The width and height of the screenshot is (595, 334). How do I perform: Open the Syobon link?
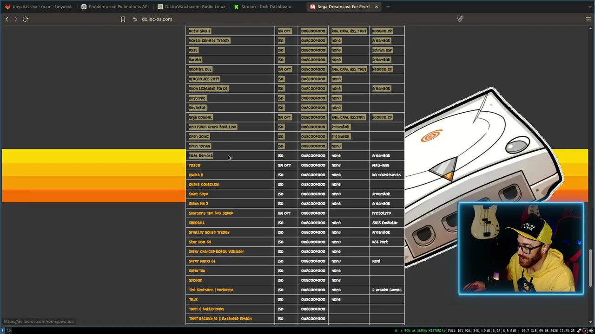[195, 280]
